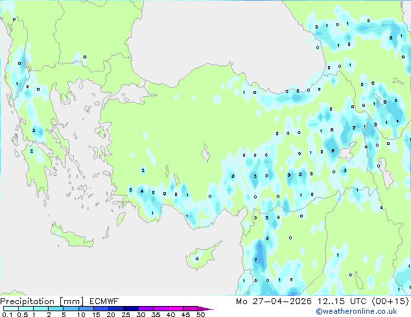Viewport: 411px width, 317px height.
Task: Click the precipitation value '7' on the map
Action: click(x=255, y=259)
